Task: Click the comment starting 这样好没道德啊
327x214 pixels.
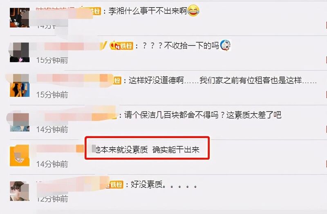Action: pos(222,80)
